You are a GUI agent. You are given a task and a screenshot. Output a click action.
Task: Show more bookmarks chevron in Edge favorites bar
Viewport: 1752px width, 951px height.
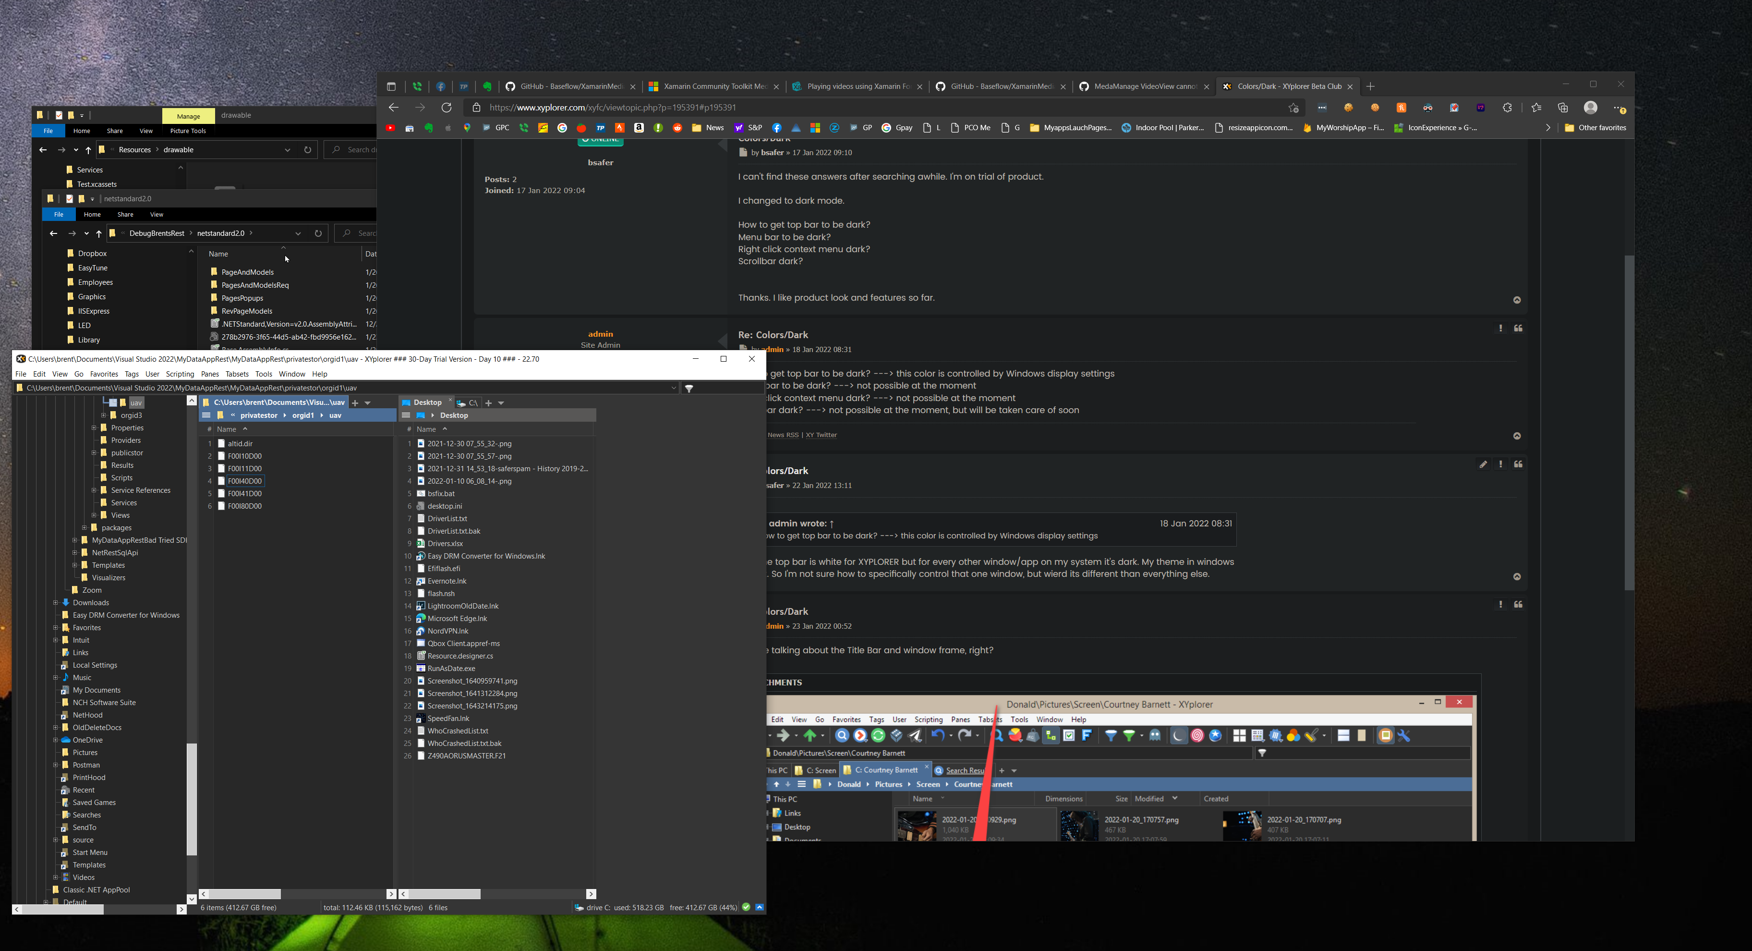coord(1548,128)
